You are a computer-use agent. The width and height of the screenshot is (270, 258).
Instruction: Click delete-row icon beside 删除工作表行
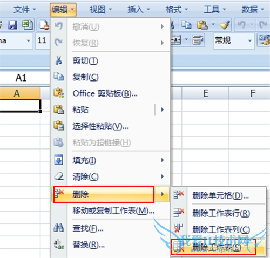(179, 213)
